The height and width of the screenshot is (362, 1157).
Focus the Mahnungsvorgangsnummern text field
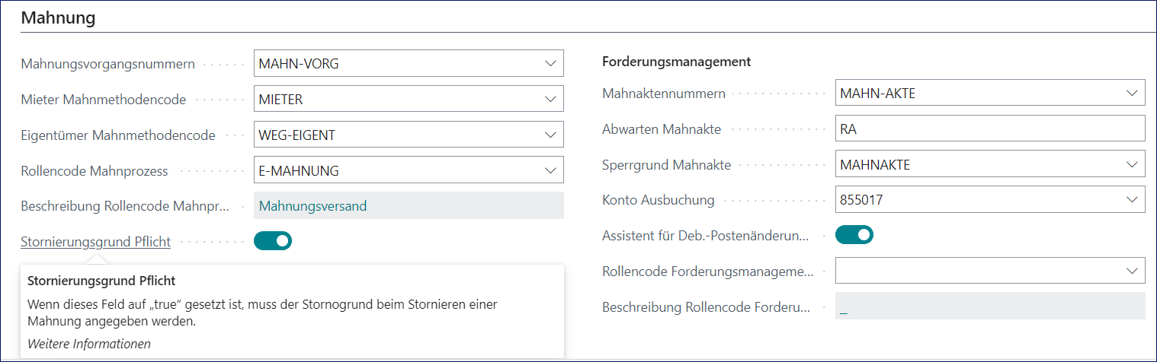(x=396, y=64)
